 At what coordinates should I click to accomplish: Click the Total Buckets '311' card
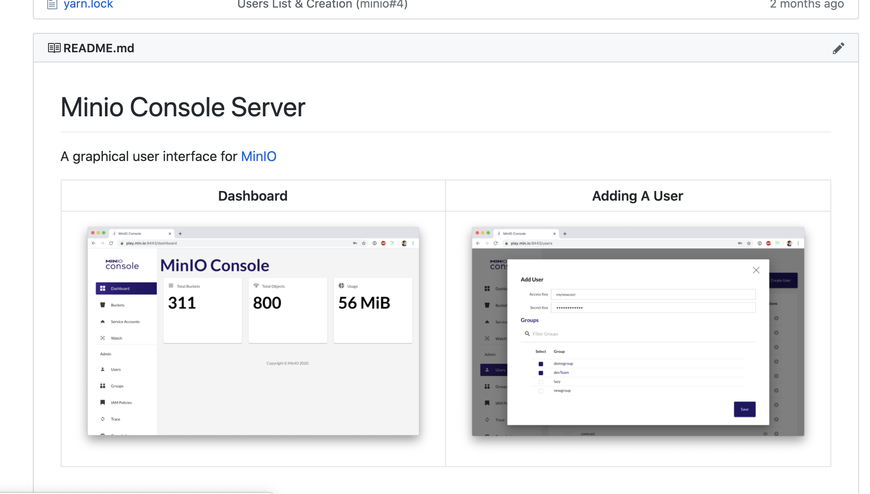coord(203,311)
